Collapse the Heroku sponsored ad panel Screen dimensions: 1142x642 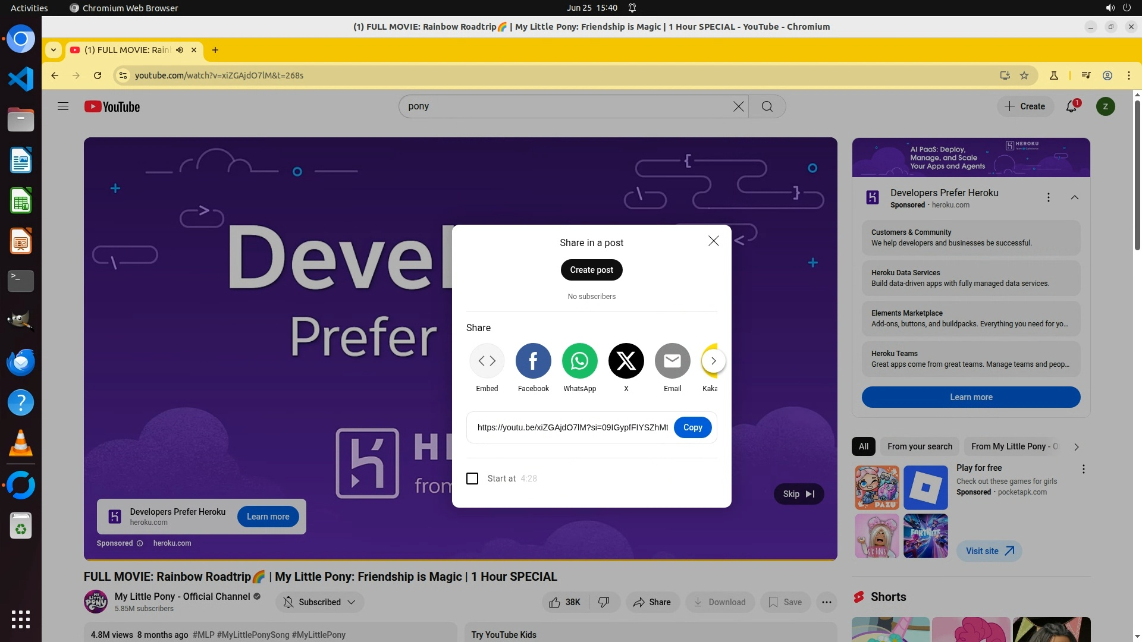[1074, 197]
